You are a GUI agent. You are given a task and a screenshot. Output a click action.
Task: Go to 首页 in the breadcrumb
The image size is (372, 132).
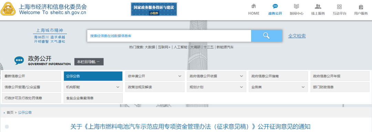(x=10, y=113)
